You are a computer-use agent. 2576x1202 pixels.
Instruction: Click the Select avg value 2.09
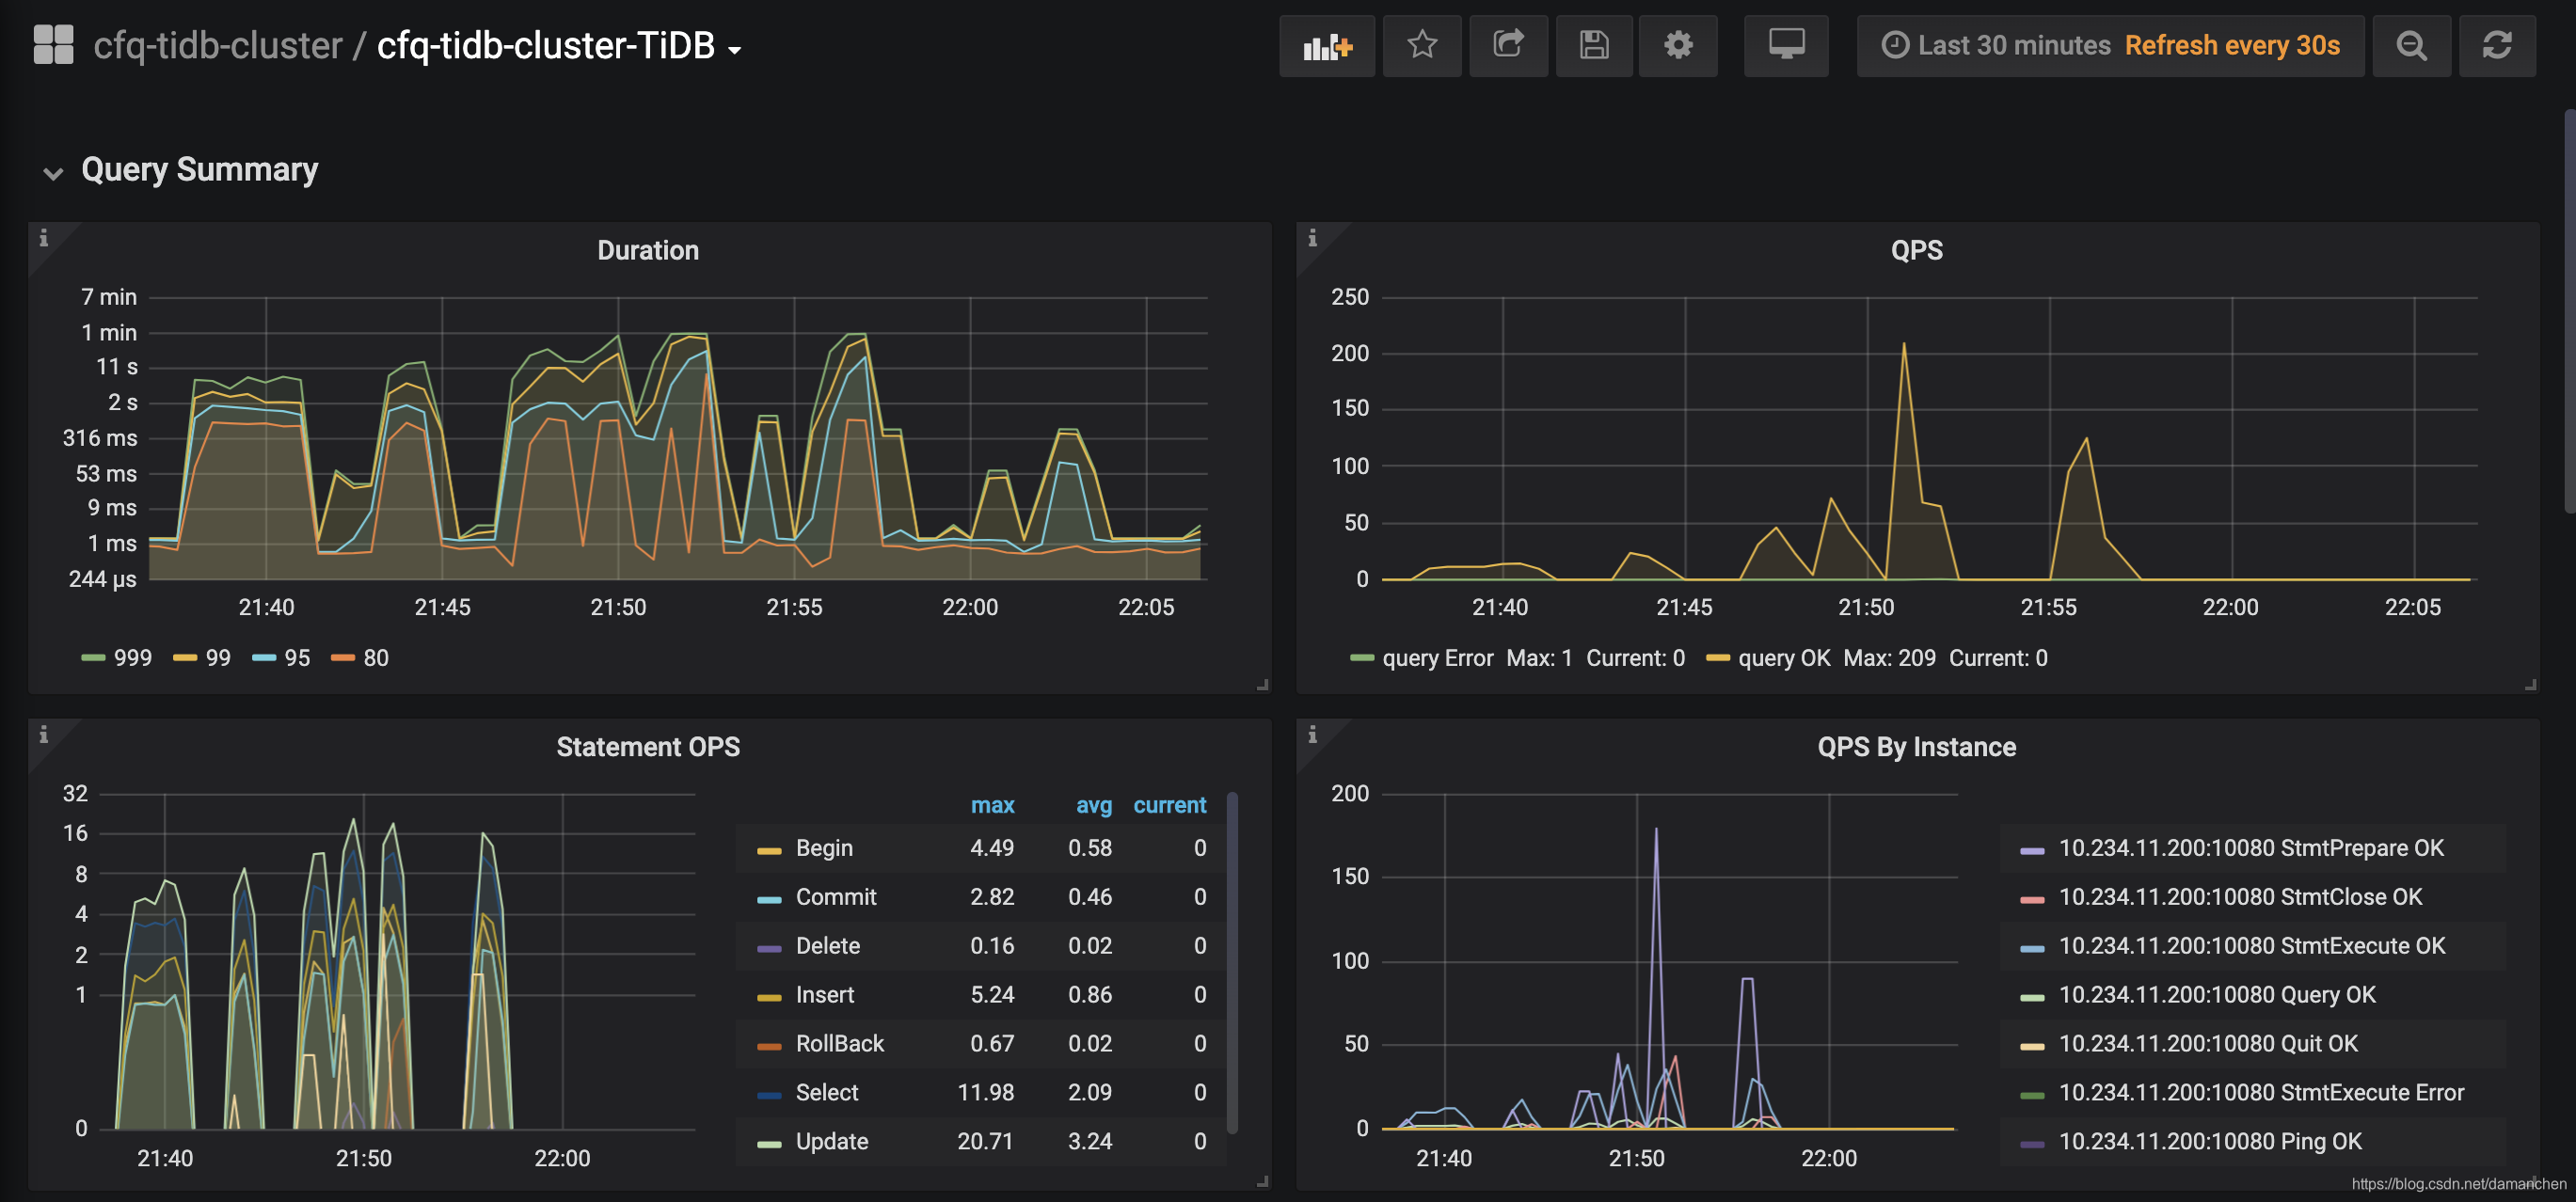(1089, 1093)
